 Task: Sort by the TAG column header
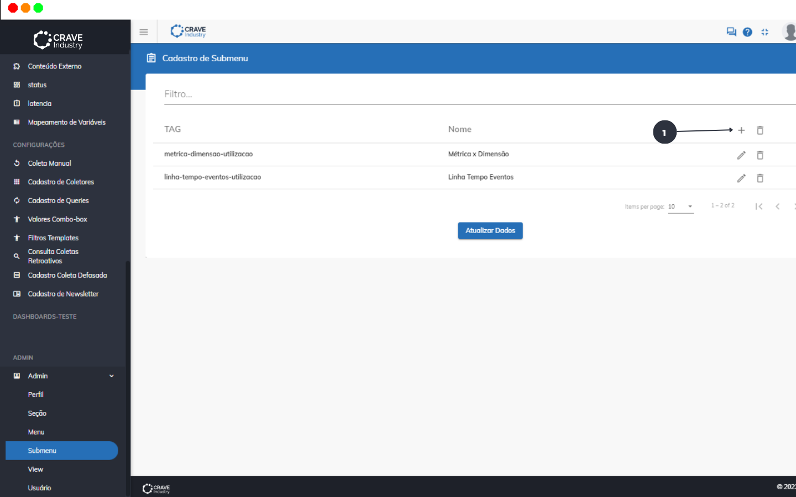[172, 129]
